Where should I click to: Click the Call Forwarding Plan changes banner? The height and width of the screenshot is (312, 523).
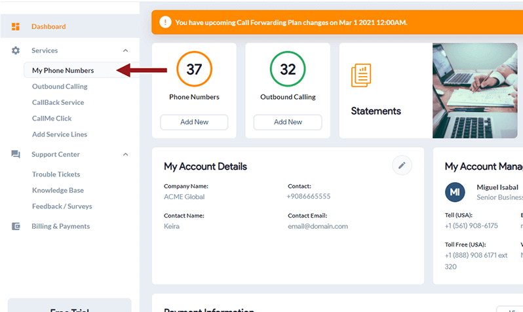pos(338,22)
